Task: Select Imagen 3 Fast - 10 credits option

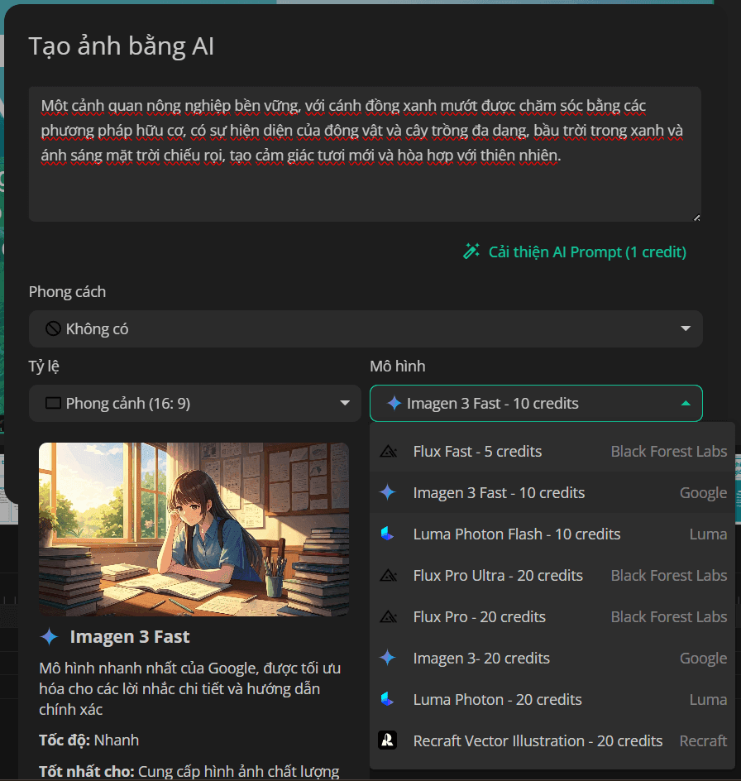Action: (x=552, y=492)
